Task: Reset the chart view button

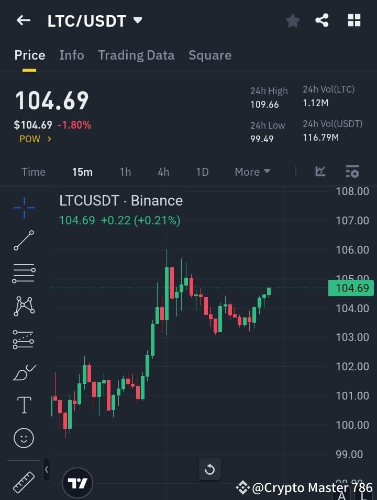Action: [210, 469]
